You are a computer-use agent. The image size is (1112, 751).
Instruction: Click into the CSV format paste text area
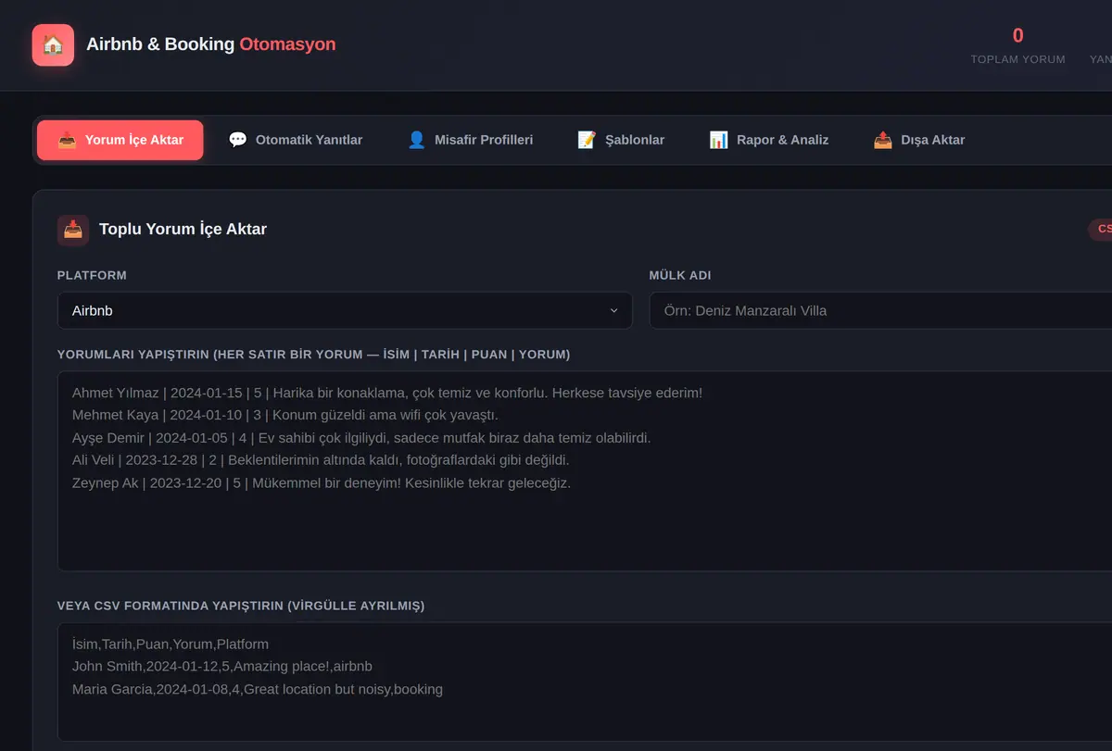tap(585, 682)
